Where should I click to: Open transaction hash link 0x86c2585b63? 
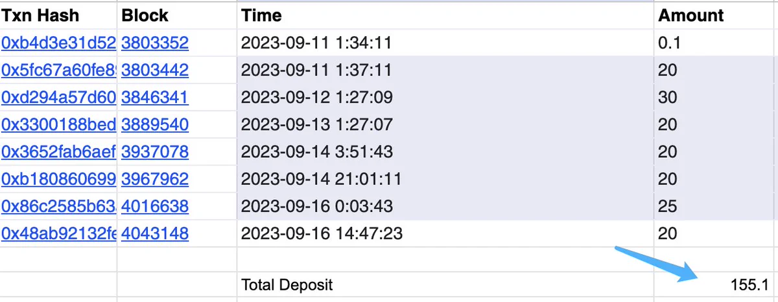tap(58, 206)
